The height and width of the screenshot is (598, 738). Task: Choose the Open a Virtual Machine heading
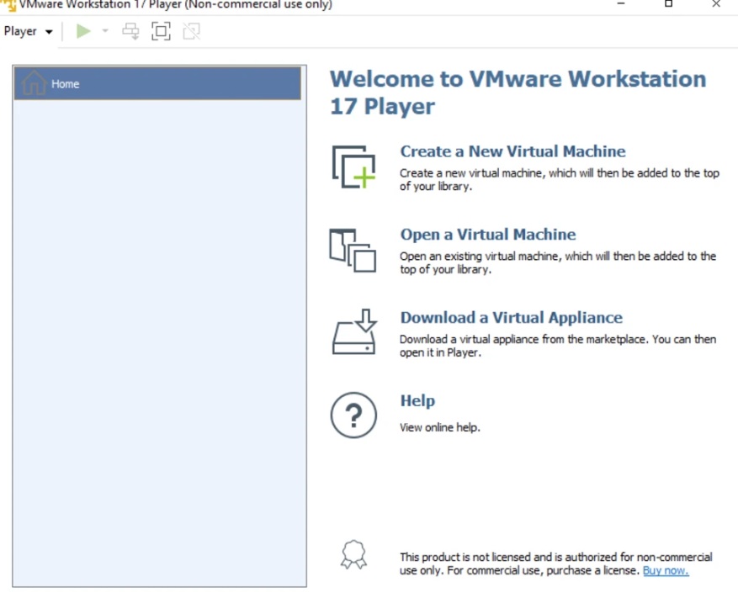tap(487, 235)
